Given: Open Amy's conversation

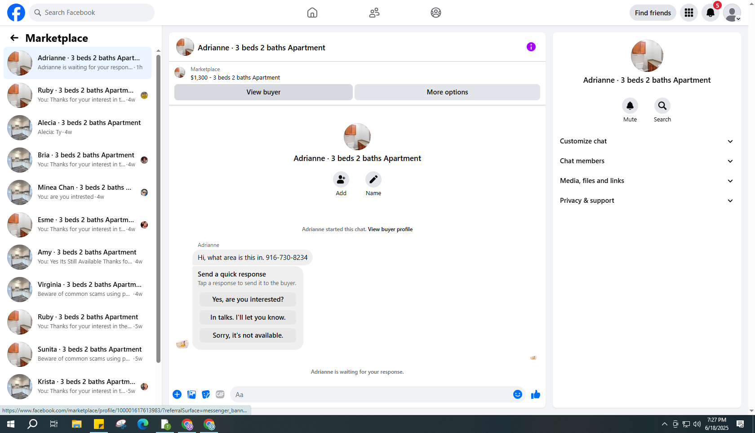Looking at the screenshot, I should [x=77, y=257].
